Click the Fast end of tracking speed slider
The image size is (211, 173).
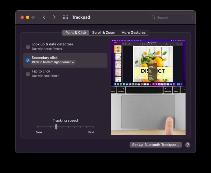tap(93, 127)
